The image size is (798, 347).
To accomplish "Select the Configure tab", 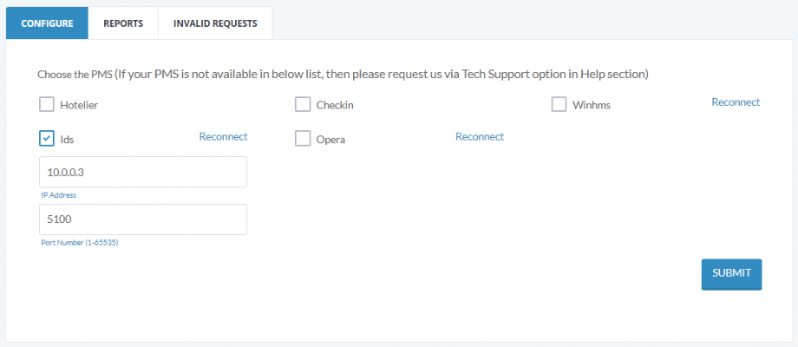I will click(x=48, y=23).
